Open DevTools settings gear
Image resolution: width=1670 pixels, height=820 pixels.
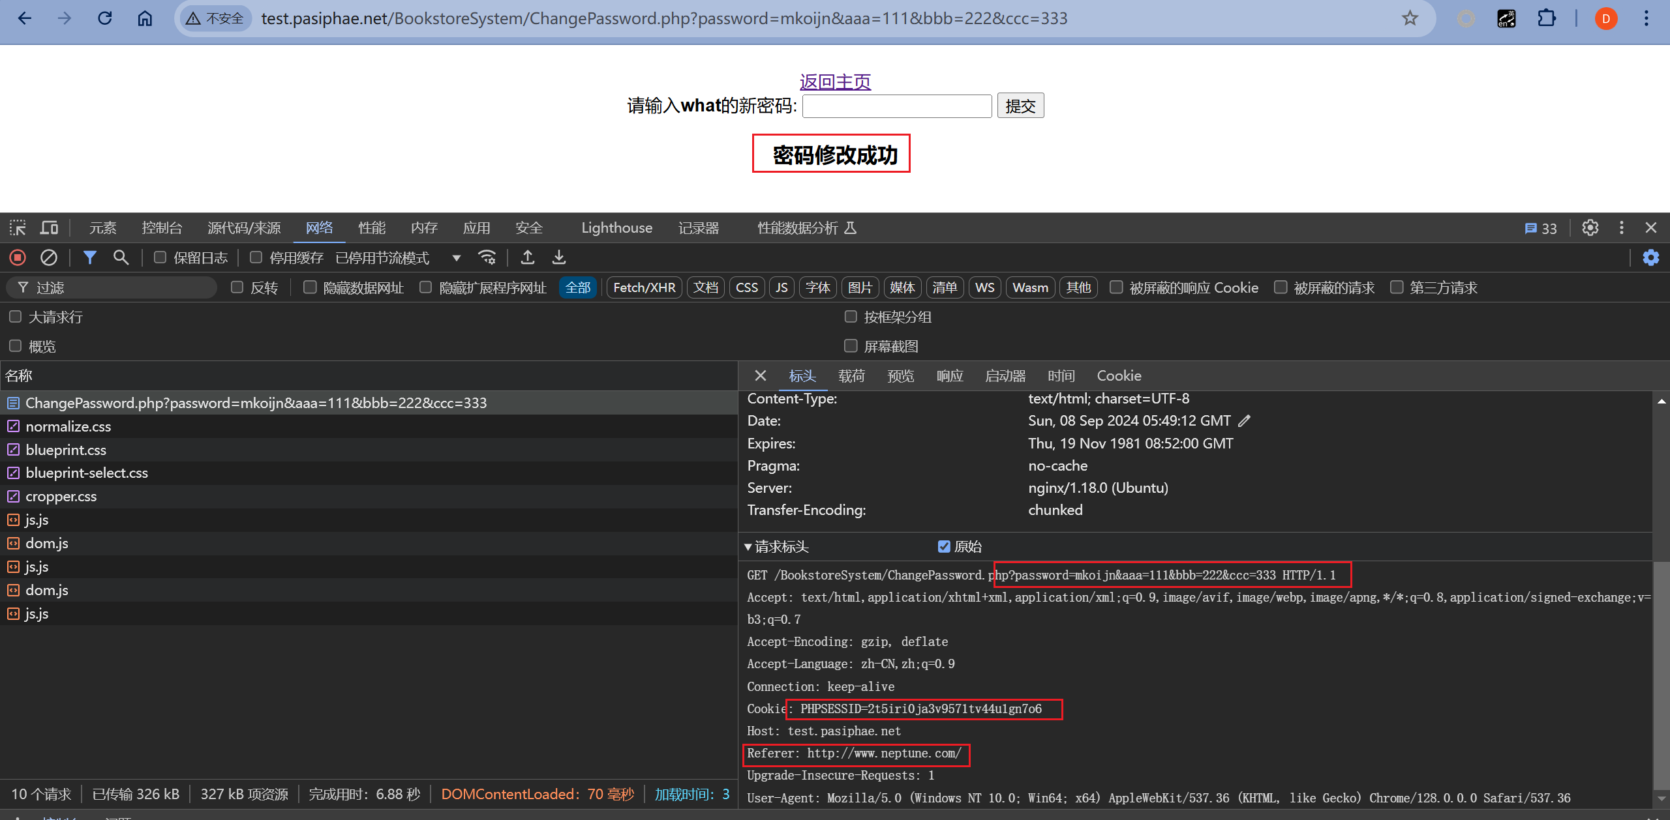click(x=1590, y=227)
